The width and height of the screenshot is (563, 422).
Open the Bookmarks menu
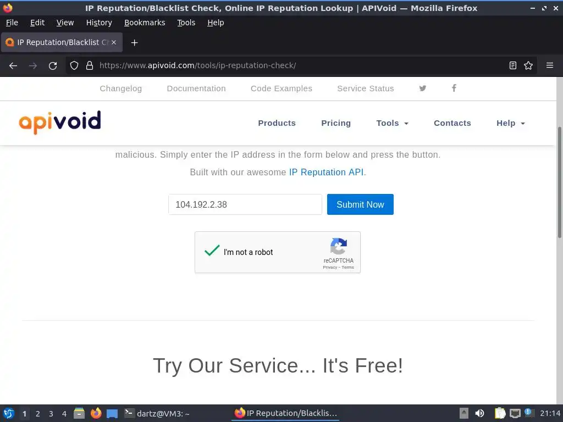point(145,23)
